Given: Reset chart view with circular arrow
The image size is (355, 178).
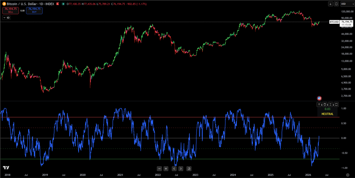Looking at the screenshot, I should [189, 169].
